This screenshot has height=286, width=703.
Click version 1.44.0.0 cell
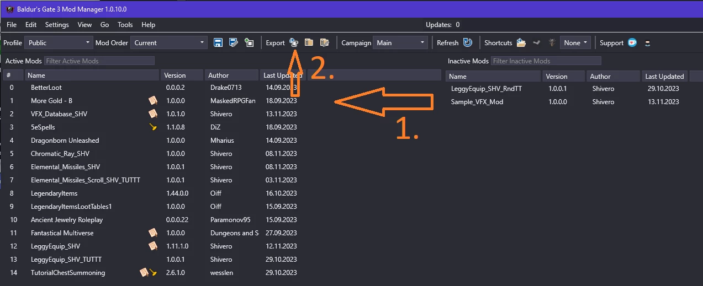coord(177,193)
